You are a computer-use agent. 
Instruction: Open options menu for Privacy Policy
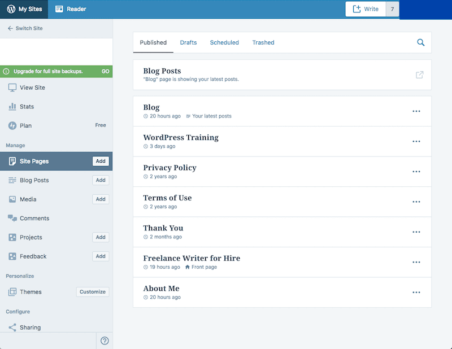(x=416, y=172)
